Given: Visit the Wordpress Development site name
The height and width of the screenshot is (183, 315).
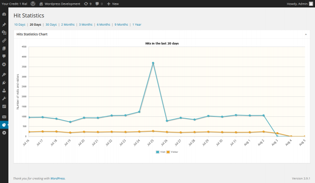Looking at the screenshot, I should [x=62, y=4].
